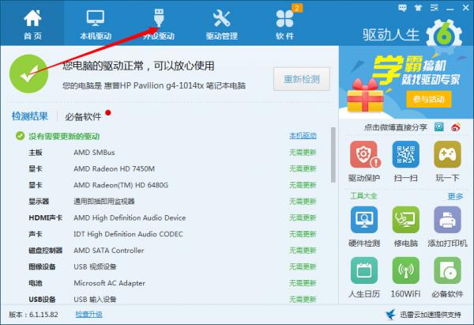Select the AMD Radeon HD 7450M row
Image resolution: width=474 pixels, height=325 pixels.
172,169
